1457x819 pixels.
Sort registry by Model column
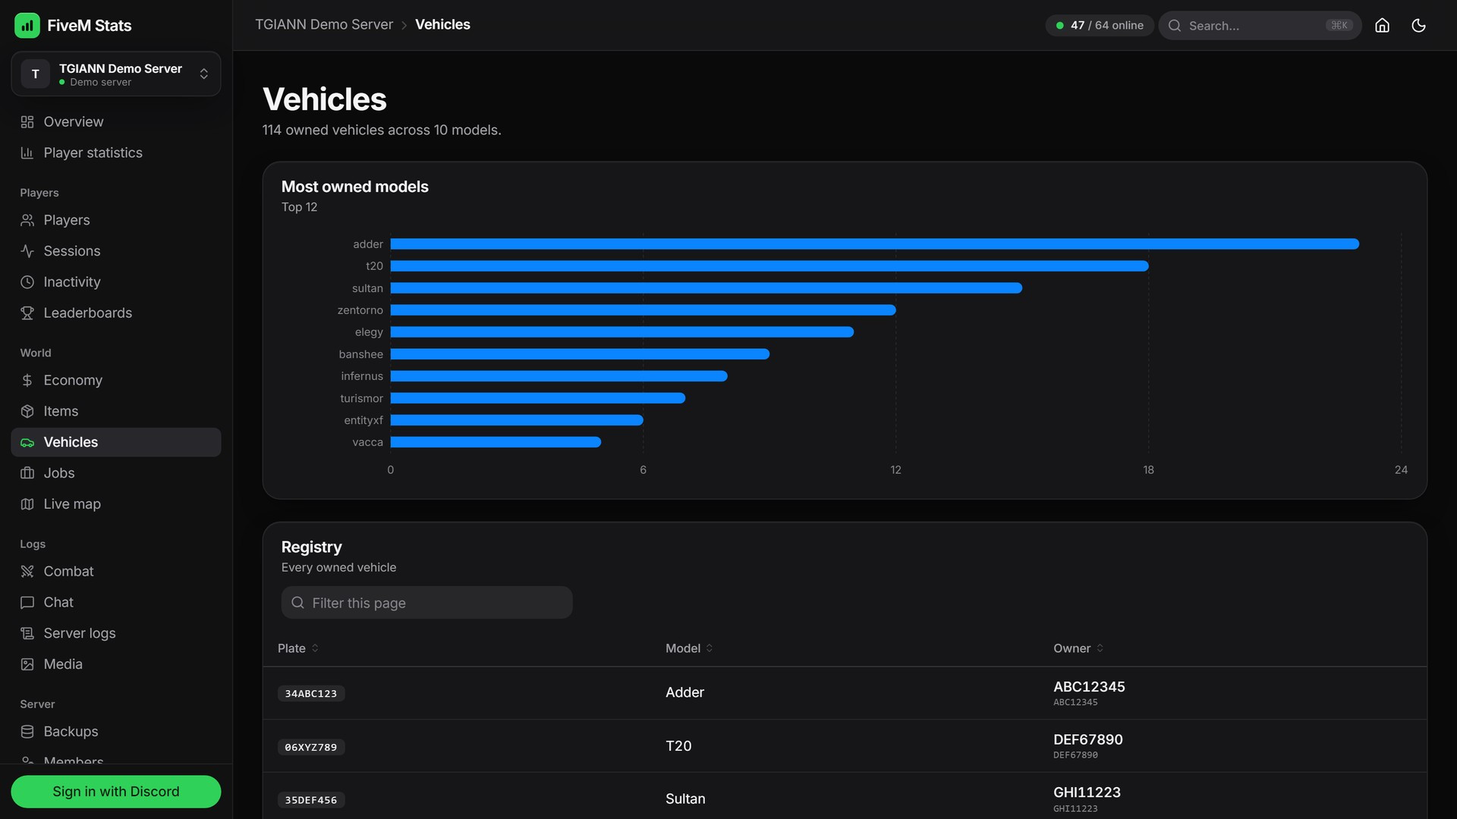point(689,648)
